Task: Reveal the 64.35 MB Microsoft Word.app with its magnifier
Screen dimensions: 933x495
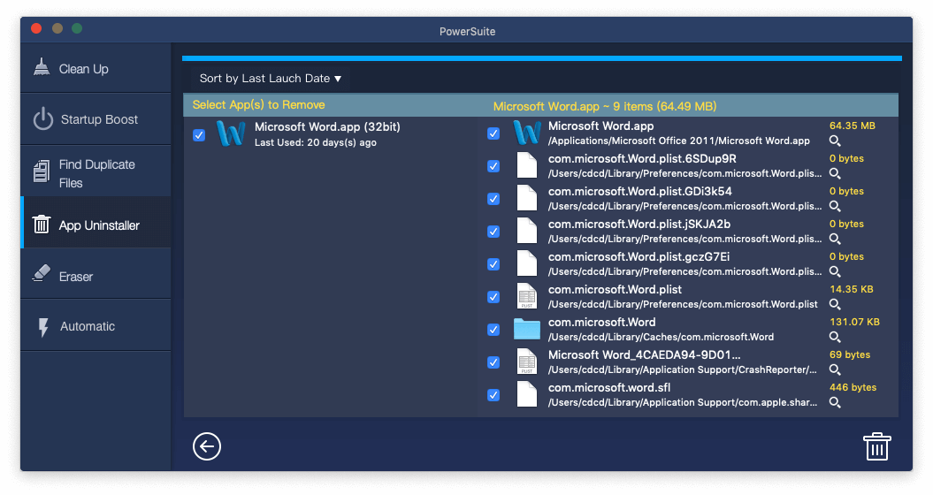Action: tap(835, 141)
